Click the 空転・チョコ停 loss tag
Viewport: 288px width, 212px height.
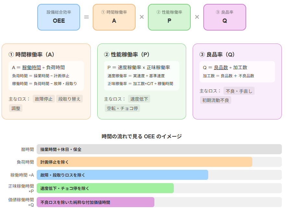coord(122,108)
